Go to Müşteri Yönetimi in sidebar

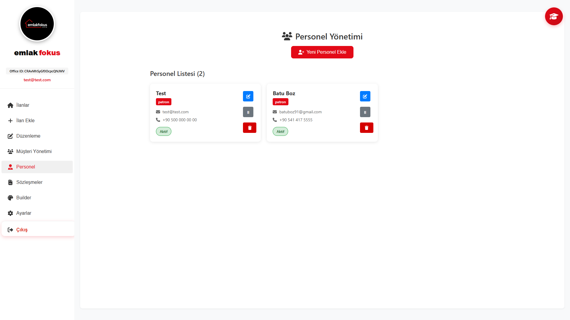34,152
